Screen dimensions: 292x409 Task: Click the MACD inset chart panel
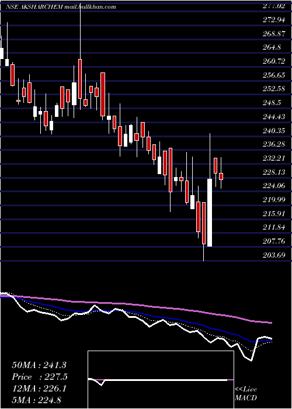pyautogui.click(x=161, y=380)
